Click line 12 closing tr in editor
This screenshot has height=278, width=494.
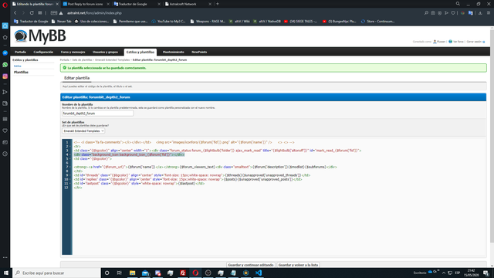[x=78, y=188]
